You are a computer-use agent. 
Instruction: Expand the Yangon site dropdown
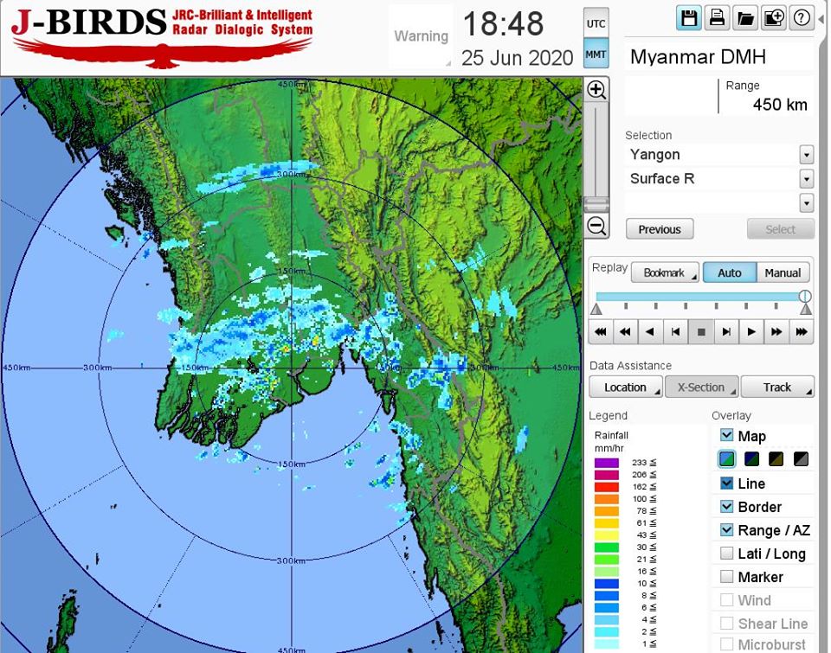tap(806, 155)
